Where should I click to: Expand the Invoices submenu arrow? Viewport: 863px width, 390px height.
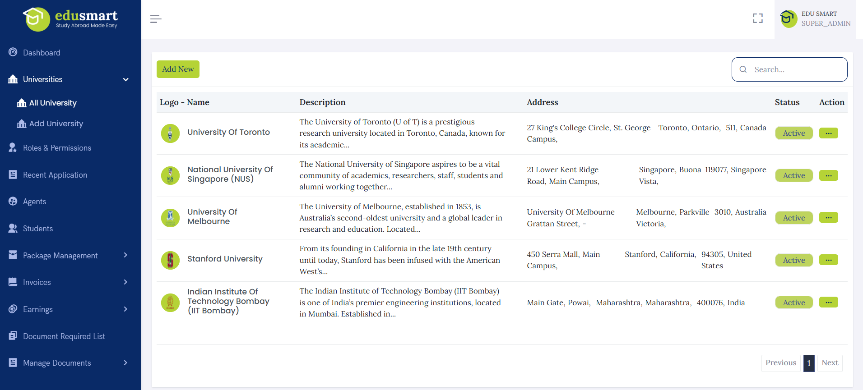click(x=125, y=282)
